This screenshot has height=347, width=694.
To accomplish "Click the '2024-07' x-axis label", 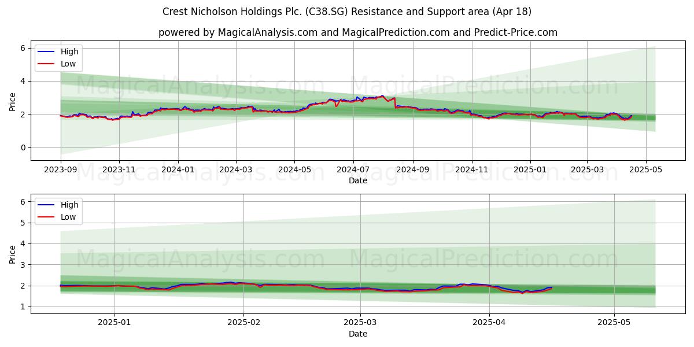I will [x=353, y=170].
